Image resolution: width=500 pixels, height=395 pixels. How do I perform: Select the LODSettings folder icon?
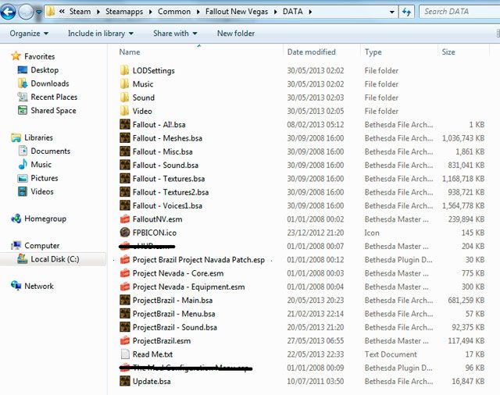(x=125, y=70)
